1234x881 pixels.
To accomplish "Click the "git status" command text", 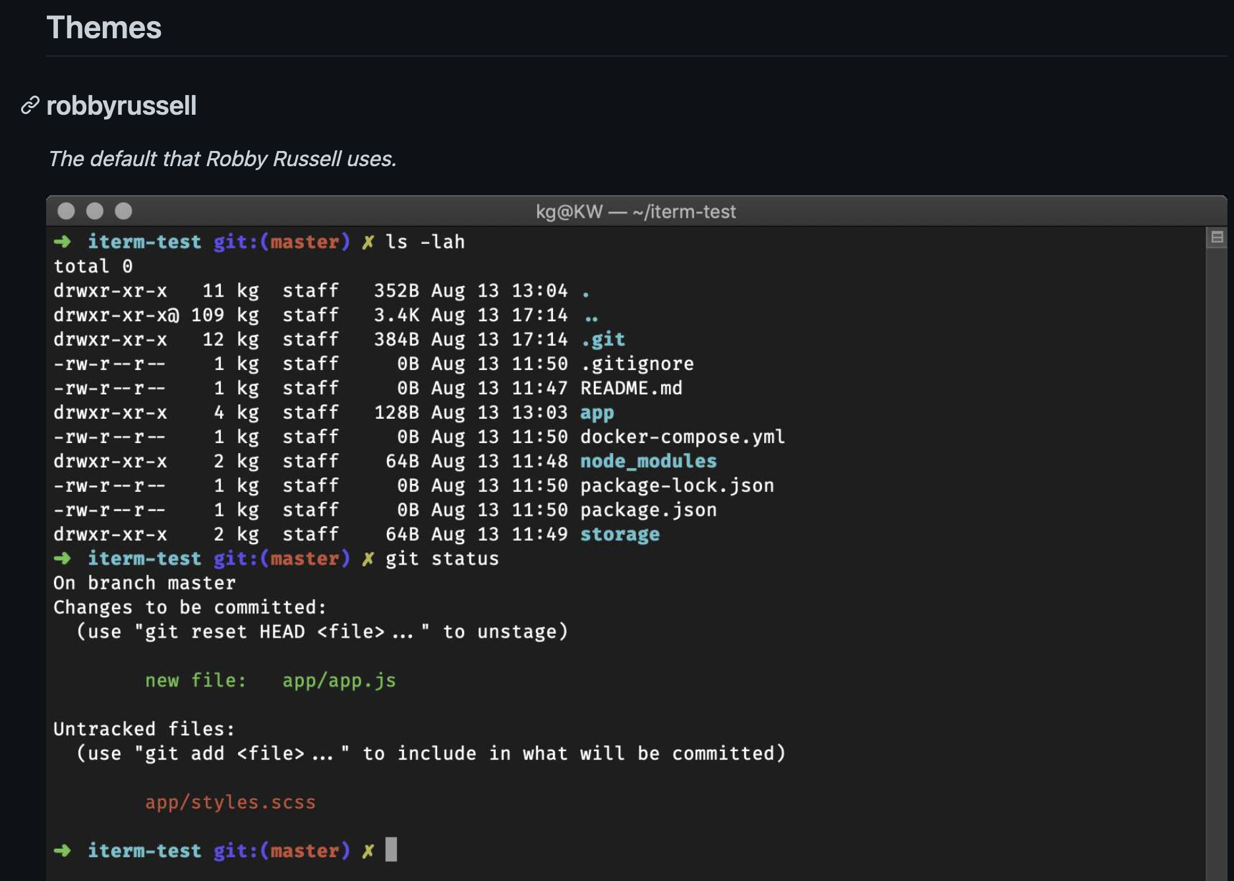I will [442, 559].
